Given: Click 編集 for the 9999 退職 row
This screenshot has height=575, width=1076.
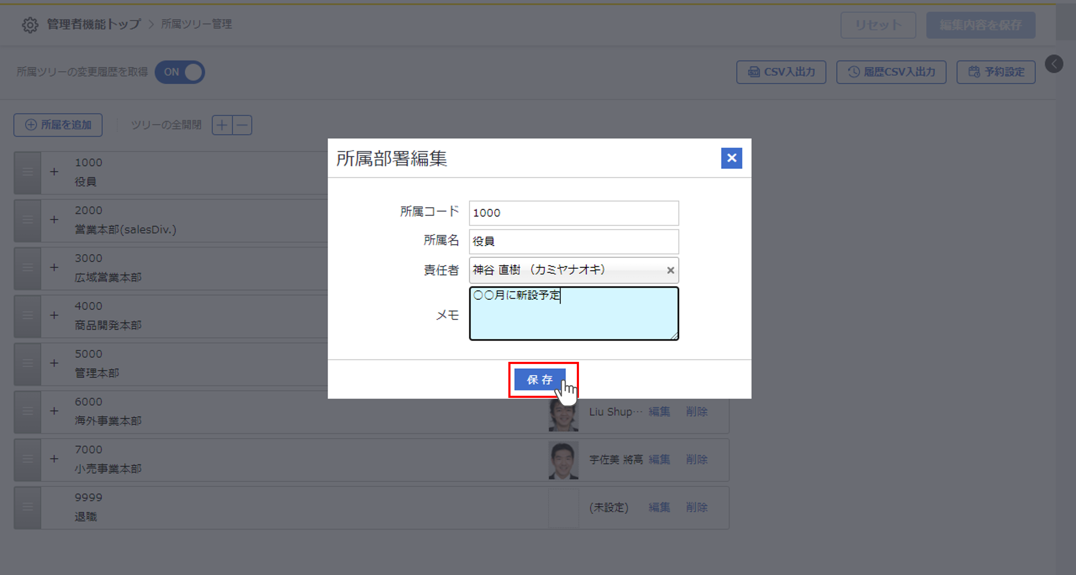Looking at the screenshot, I should click(659, 508).
